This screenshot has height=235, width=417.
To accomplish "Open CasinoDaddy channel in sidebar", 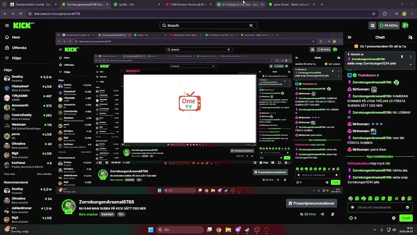I will pyautogui.click(x=28, y=117).
